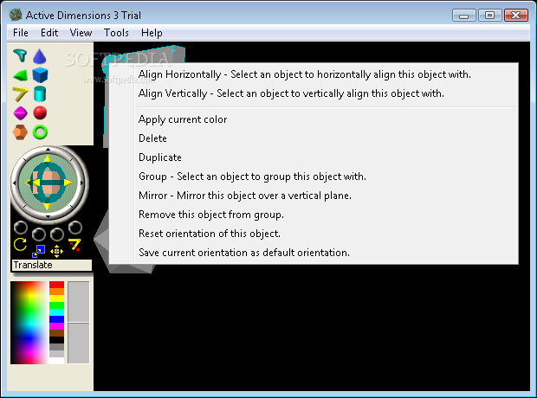Click the black down triangle on dial ring
Image resolution: width=537 pixels, height=398 pixels.
click(48, 216)
